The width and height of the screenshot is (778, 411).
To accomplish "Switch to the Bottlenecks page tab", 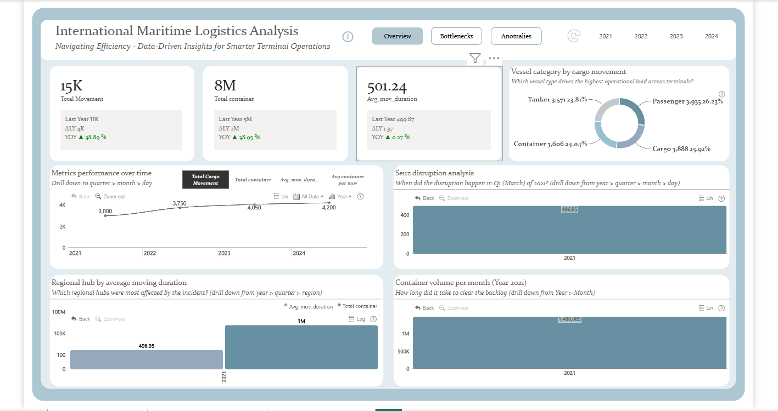I will (x=456, y=36).
